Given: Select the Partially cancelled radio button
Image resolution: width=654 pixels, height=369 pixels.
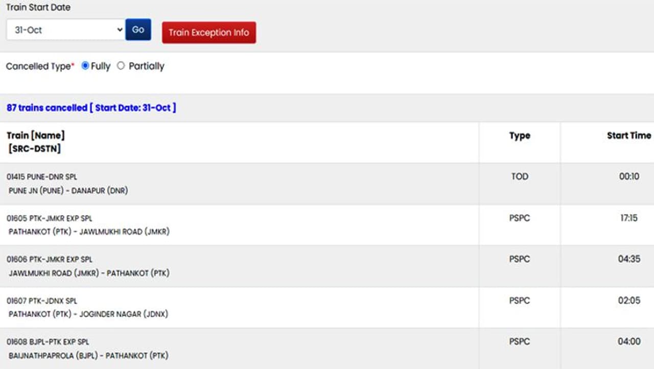Looking at the screenshot, I should pos(121,66).
